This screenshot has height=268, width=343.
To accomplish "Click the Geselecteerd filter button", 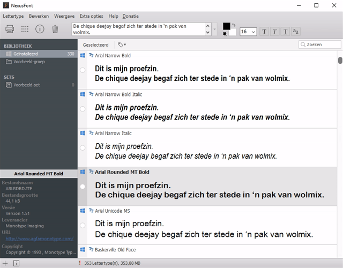I will (x=95, y=45).
